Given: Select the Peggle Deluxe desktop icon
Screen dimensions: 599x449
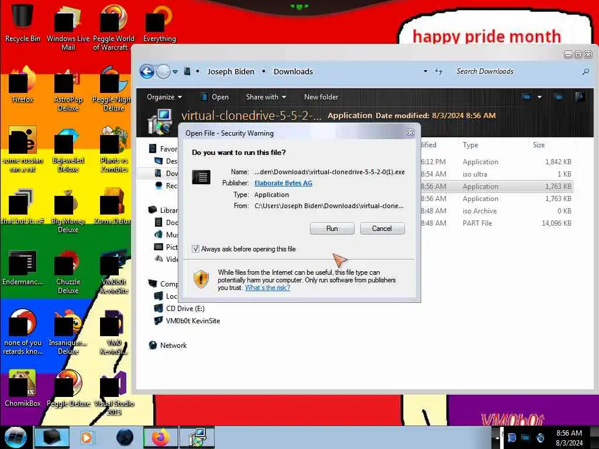Looking at the screenshot, I should tap(68, 388).
